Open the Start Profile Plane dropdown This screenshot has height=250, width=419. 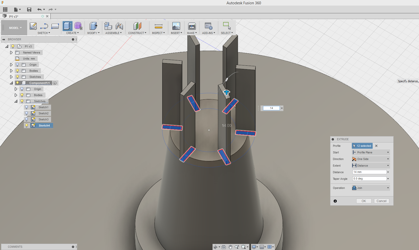pyautogui.click(x=371, y=152)
